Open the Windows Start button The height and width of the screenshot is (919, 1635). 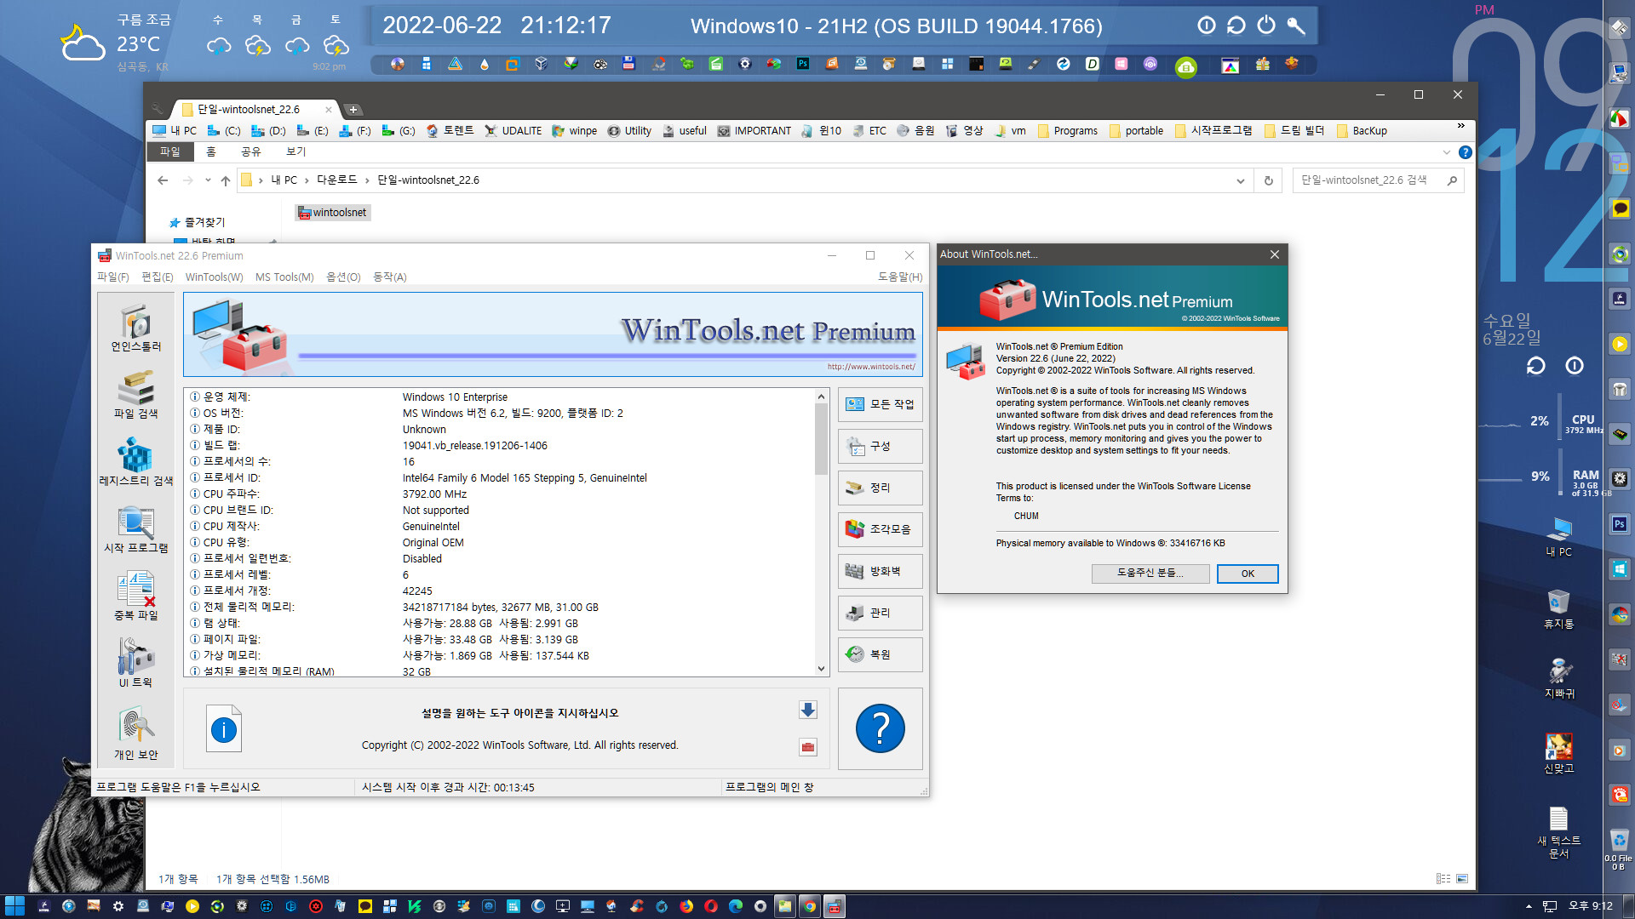pos(14,906)
